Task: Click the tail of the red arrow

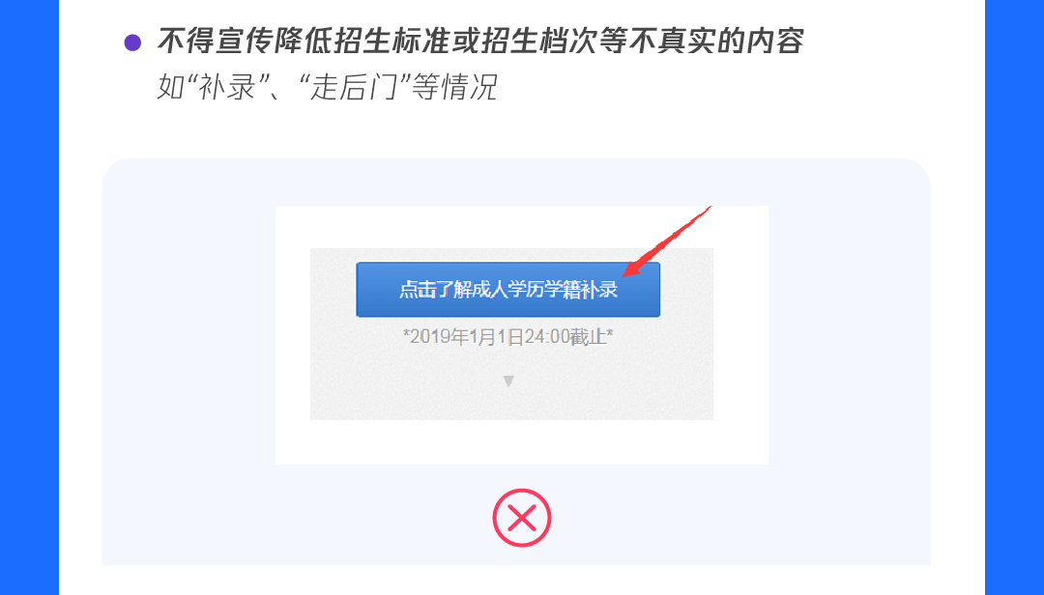Action: (x=706, y=211)
